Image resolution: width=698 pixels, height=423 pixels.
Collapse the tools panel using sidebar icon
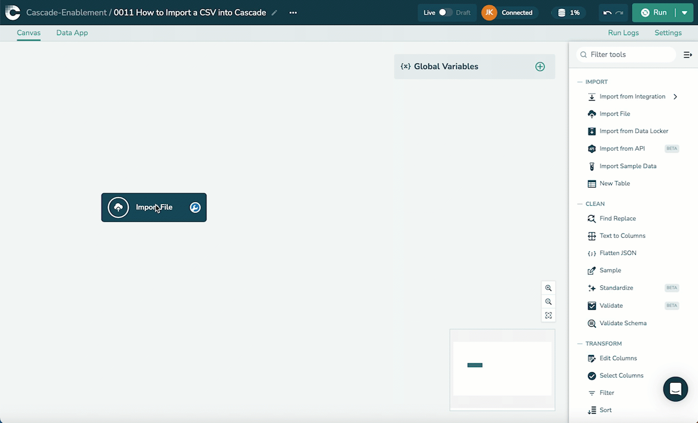tap(688, 54)
